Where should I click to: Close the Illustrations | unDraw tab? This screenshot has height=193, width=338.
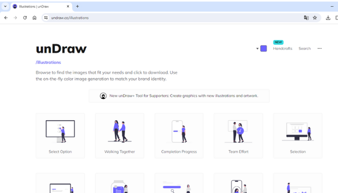tap(68, 6)
